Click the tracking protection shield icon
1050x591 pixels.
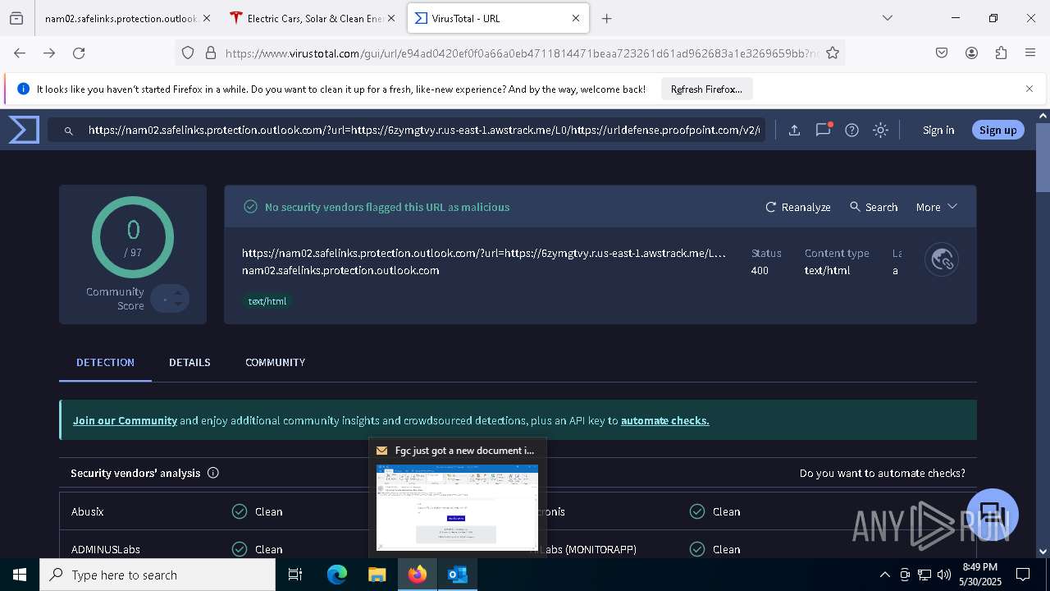pos(188,53)
